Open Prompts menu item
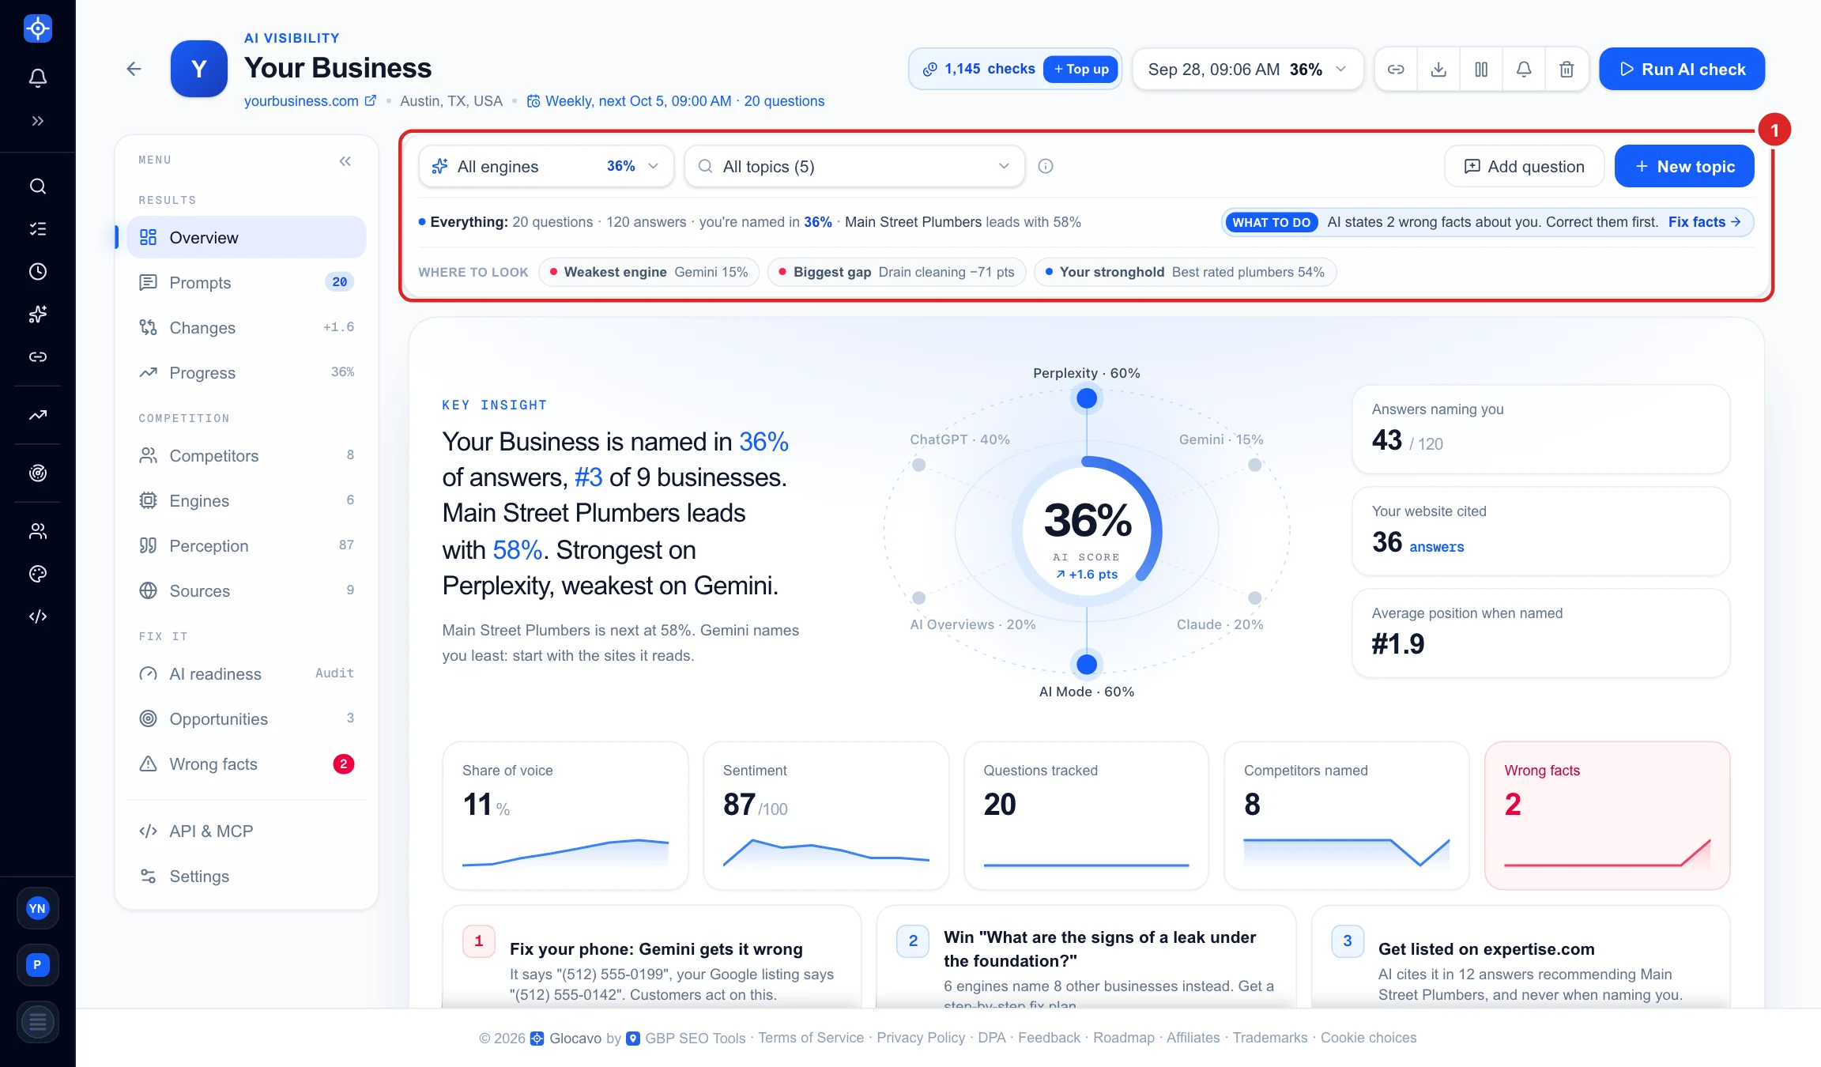1821x1067 pixels. (x=246, y=282)
